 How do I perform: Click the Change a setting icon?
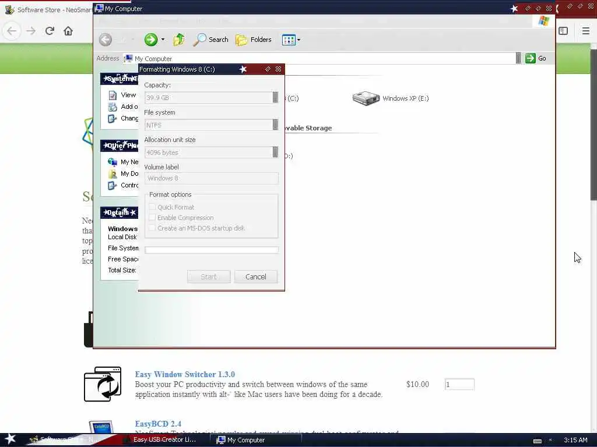click(113, 119)
